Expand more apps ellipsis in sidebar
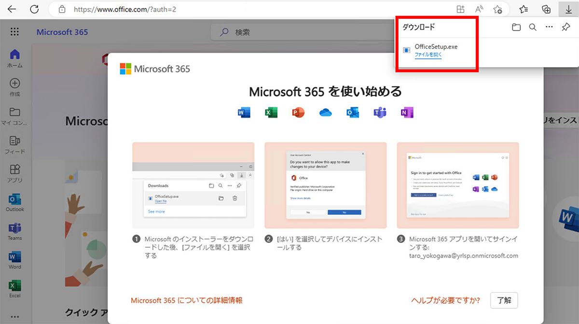The width and height of the screenshot is (579, 324). [15, 317]
